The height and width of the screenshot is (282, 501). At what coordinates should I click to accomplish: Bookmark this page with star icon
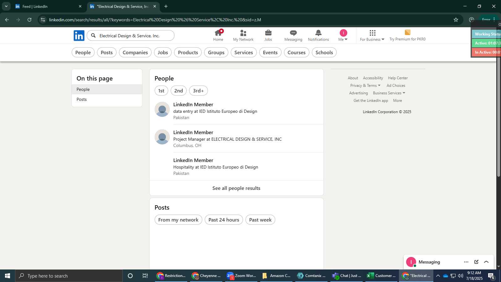(456, 20)
